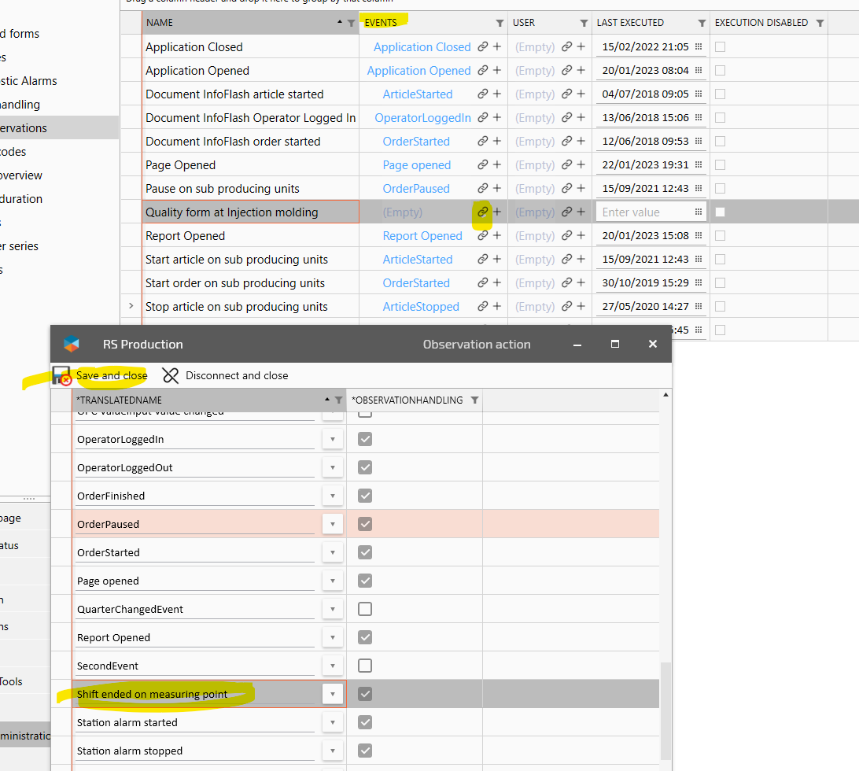The height and width of the screenshot is (771, 859).
Task: Enable Execution Disabled for Application Closed
Action: [720, 47]
